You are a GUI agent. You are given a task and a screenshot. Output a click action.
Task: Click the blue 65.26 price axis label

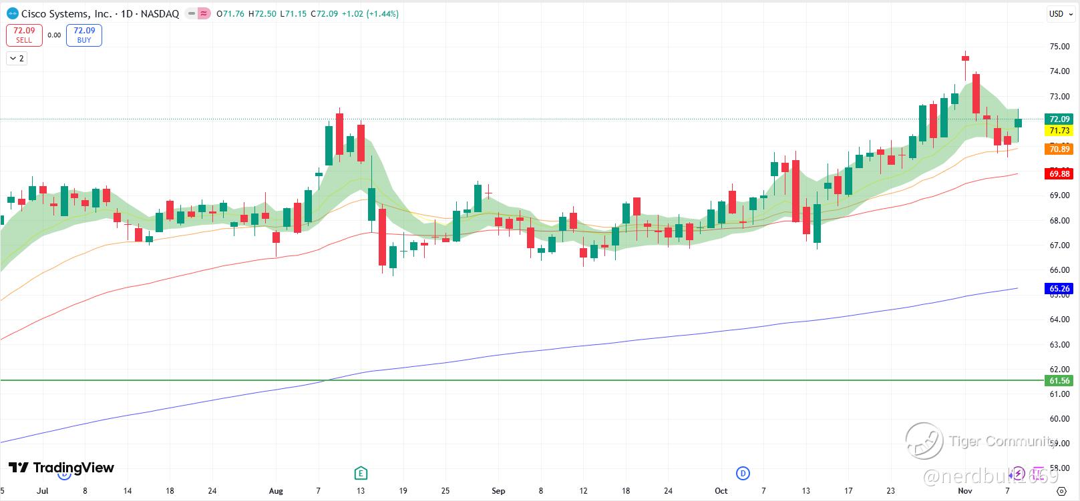coord(1060,289)
